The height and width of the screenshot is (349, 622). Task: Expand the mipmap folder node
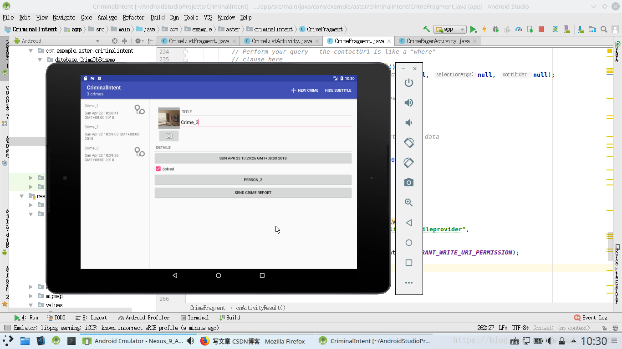31,296
